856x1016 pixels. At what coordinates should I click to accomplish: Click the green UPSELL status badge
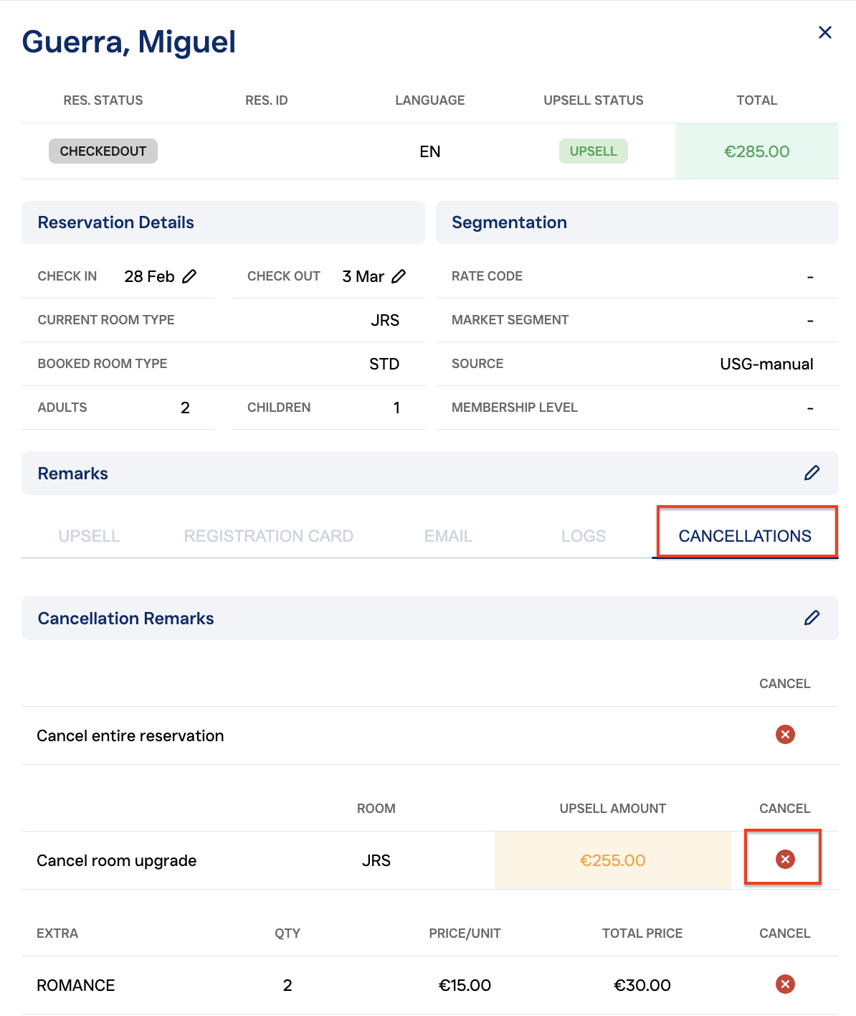(593, 151)
